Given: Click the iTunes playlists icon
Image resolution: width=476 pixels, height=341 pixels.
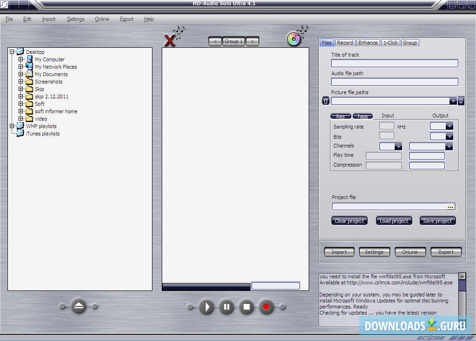Looking at the screenshot, I should pos(20,133).
